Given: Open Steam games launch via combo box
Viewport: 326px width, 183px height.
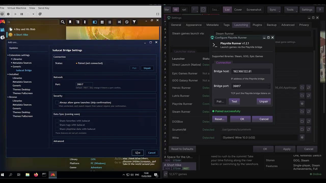Looking at the screenshot, I should (x=262, y=34).
